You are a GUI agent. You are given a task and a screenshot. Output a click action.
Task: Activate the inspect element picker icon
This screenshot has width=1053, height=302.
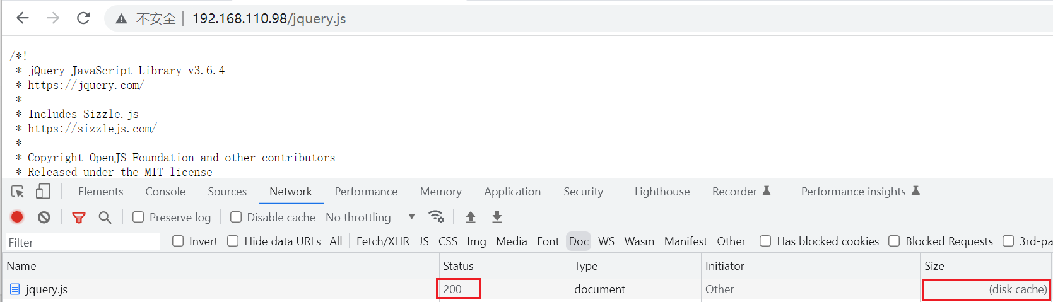coord(18,192)
